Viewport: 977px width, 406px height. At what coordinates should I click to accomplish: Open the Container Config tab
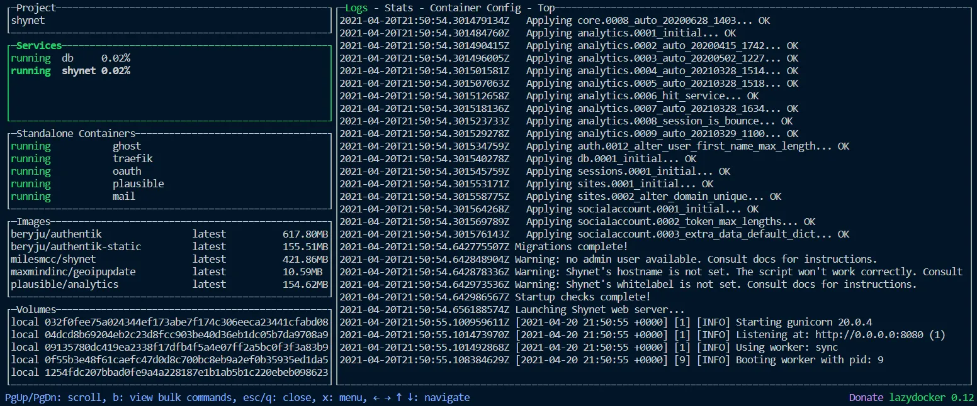click(475, 8)
